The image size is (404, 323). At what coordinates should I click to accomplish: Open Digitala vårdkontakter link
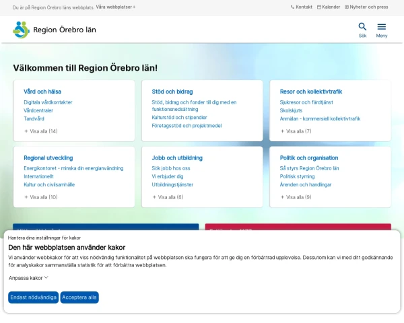click(48, 102)
